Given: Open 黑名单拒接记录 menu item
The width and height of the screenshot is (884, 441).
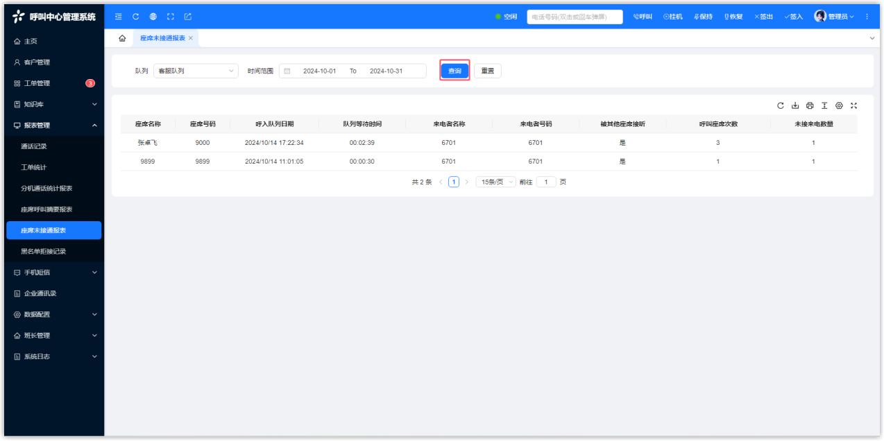Looking at the screenshot, I should [x=44, y=252].
